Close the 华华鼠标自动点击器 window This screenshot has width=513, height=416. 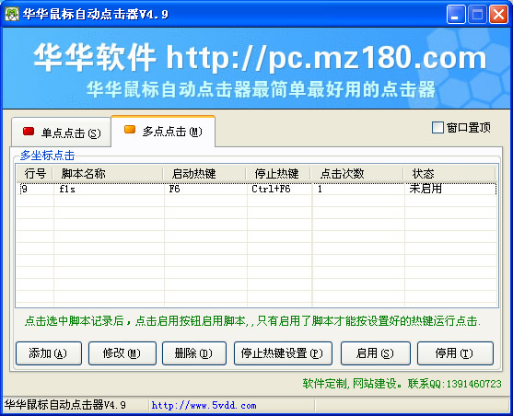click(x=498, y=15)
